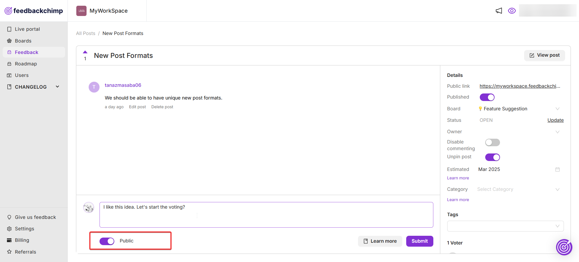
Task: Open the MyWorkSpace logo thumbnail
Action: tap(81, 11)
